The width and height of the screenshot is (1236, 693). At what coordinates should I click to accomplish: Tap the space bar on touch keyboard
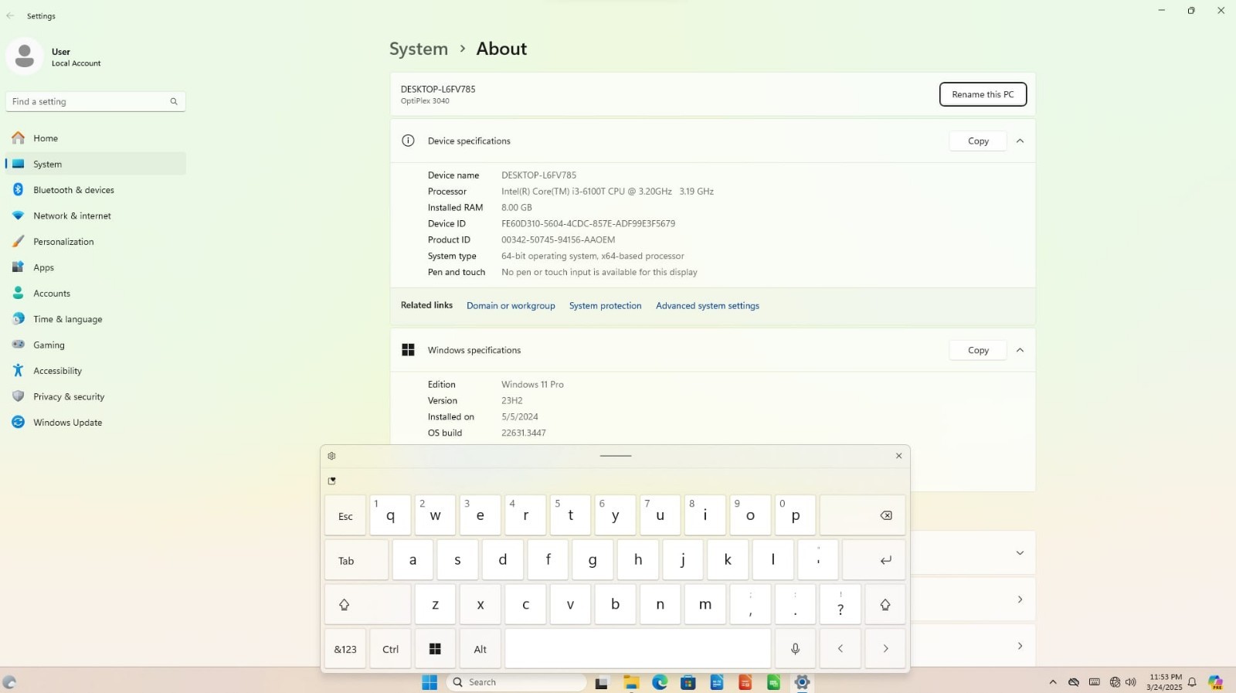[x=637, y=649]
